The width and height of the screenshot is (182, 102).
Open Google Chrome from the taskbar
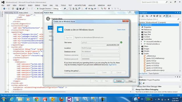[37, 99]
